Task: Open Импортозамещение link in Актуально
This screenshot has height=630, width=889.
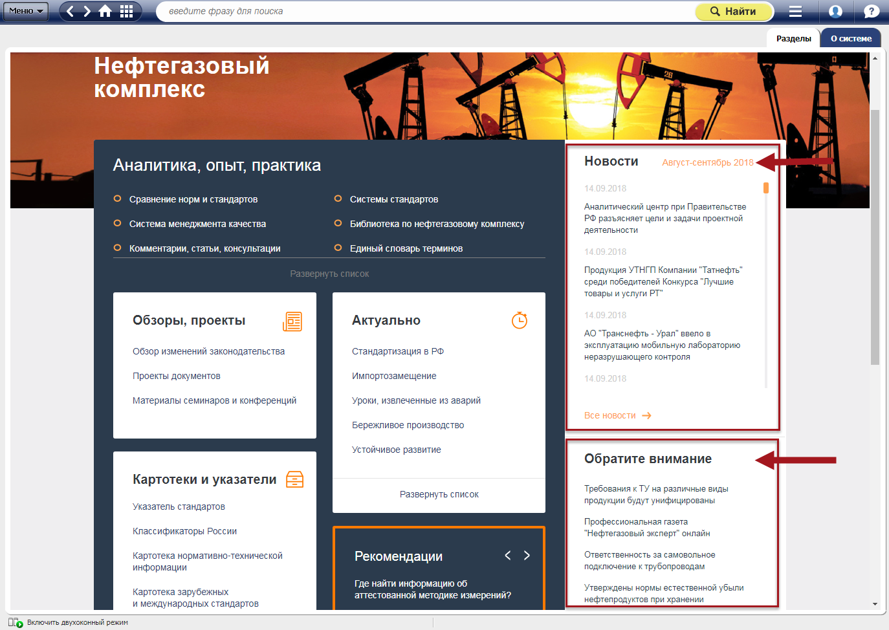Action: click(x=394, y=376)
